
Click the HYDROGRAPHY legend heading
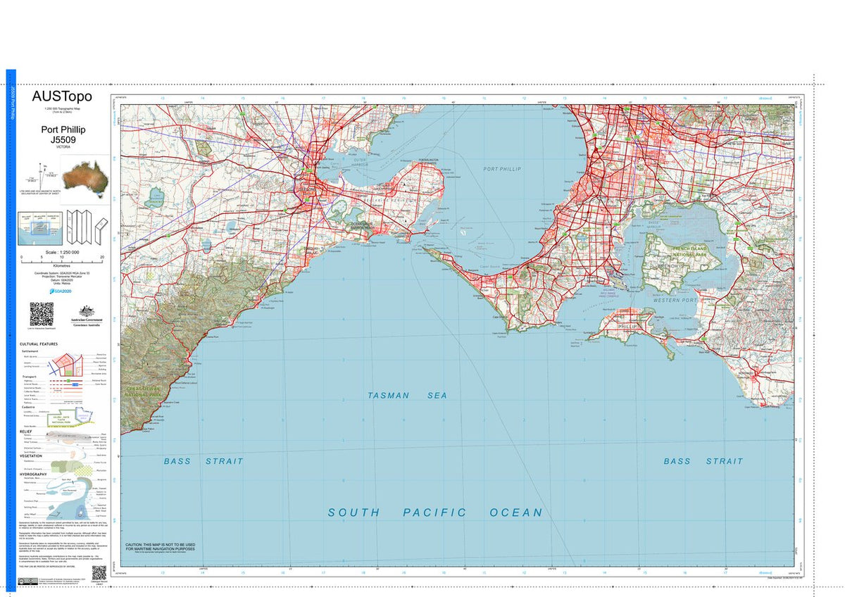tap(34, 474)
